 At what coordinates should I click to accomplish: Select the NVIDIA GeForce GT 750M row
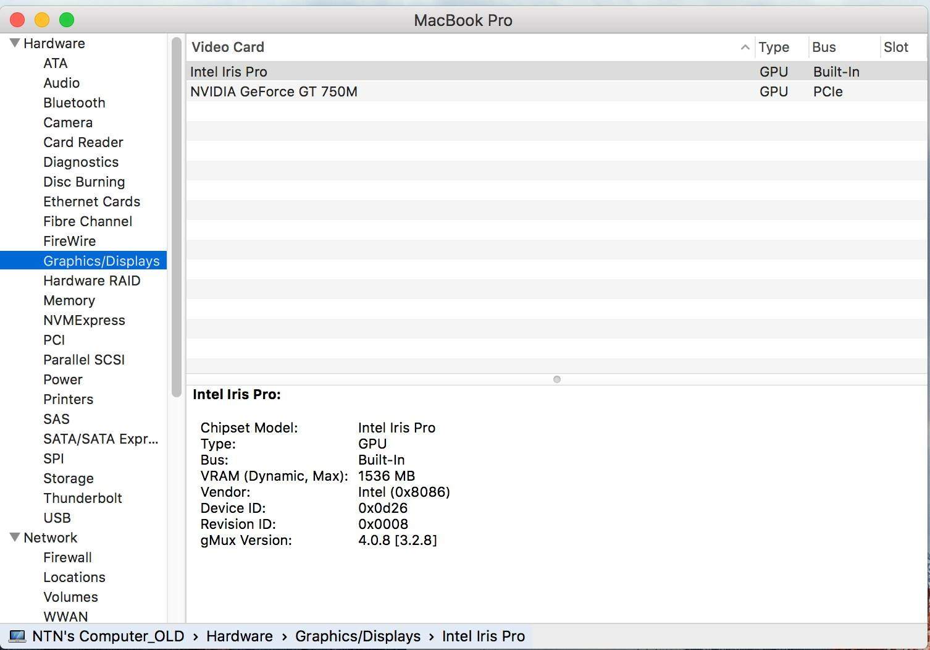[556, 91]
